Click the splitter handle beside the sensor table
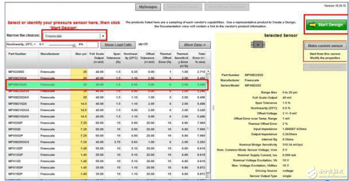 point(213,107)
